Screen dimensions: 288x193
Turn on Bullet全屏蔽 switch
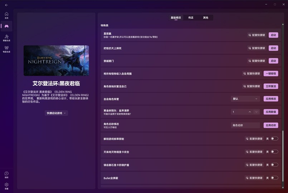(x=274, y=178)
